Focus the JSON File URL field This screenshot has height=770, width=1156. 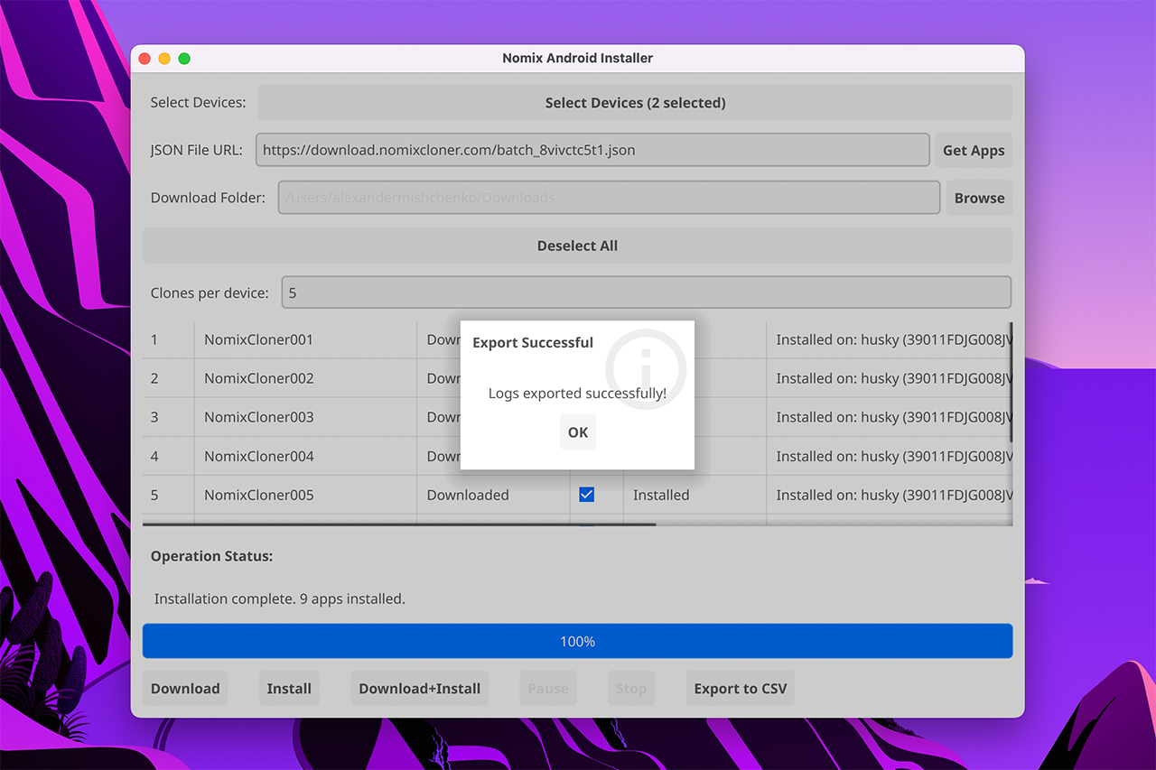pos(592,150)
